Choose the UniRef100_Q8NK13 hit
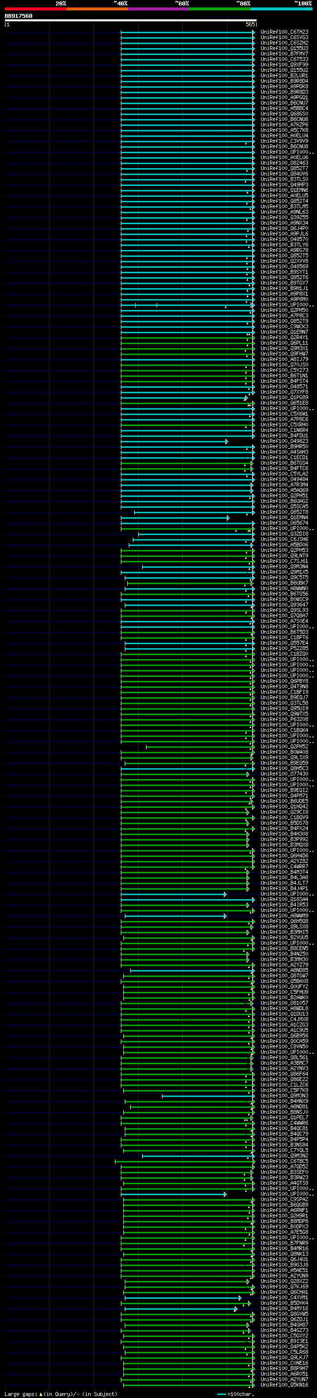The width and height of the screenshot is (317, 1398). coord(284,1254)
